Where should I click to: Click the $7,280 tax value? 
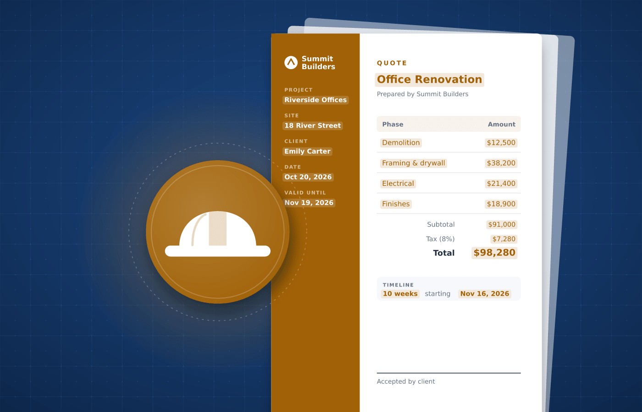click(504, 239)
